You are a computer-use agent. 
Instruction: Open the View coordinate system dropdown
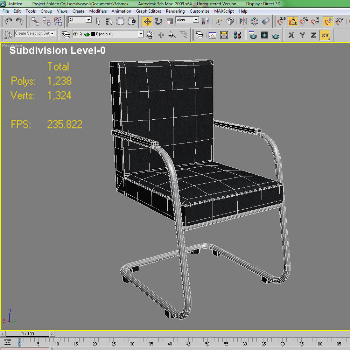pyautogui.click(x=196, y=20)
